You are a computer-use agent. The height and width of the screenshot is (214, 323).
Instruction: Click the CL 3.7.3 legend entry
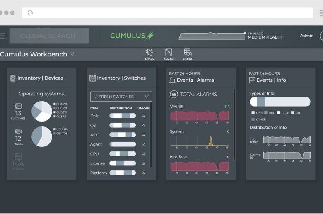pyautogui.click(x=60, y=117)
